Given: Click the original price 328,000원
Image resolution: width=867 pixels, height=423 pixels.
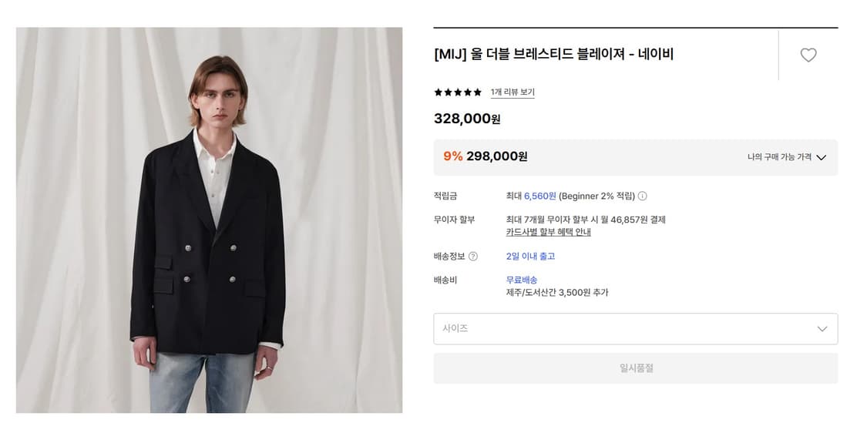Looking at the screenshot, I should click(467, 119).
